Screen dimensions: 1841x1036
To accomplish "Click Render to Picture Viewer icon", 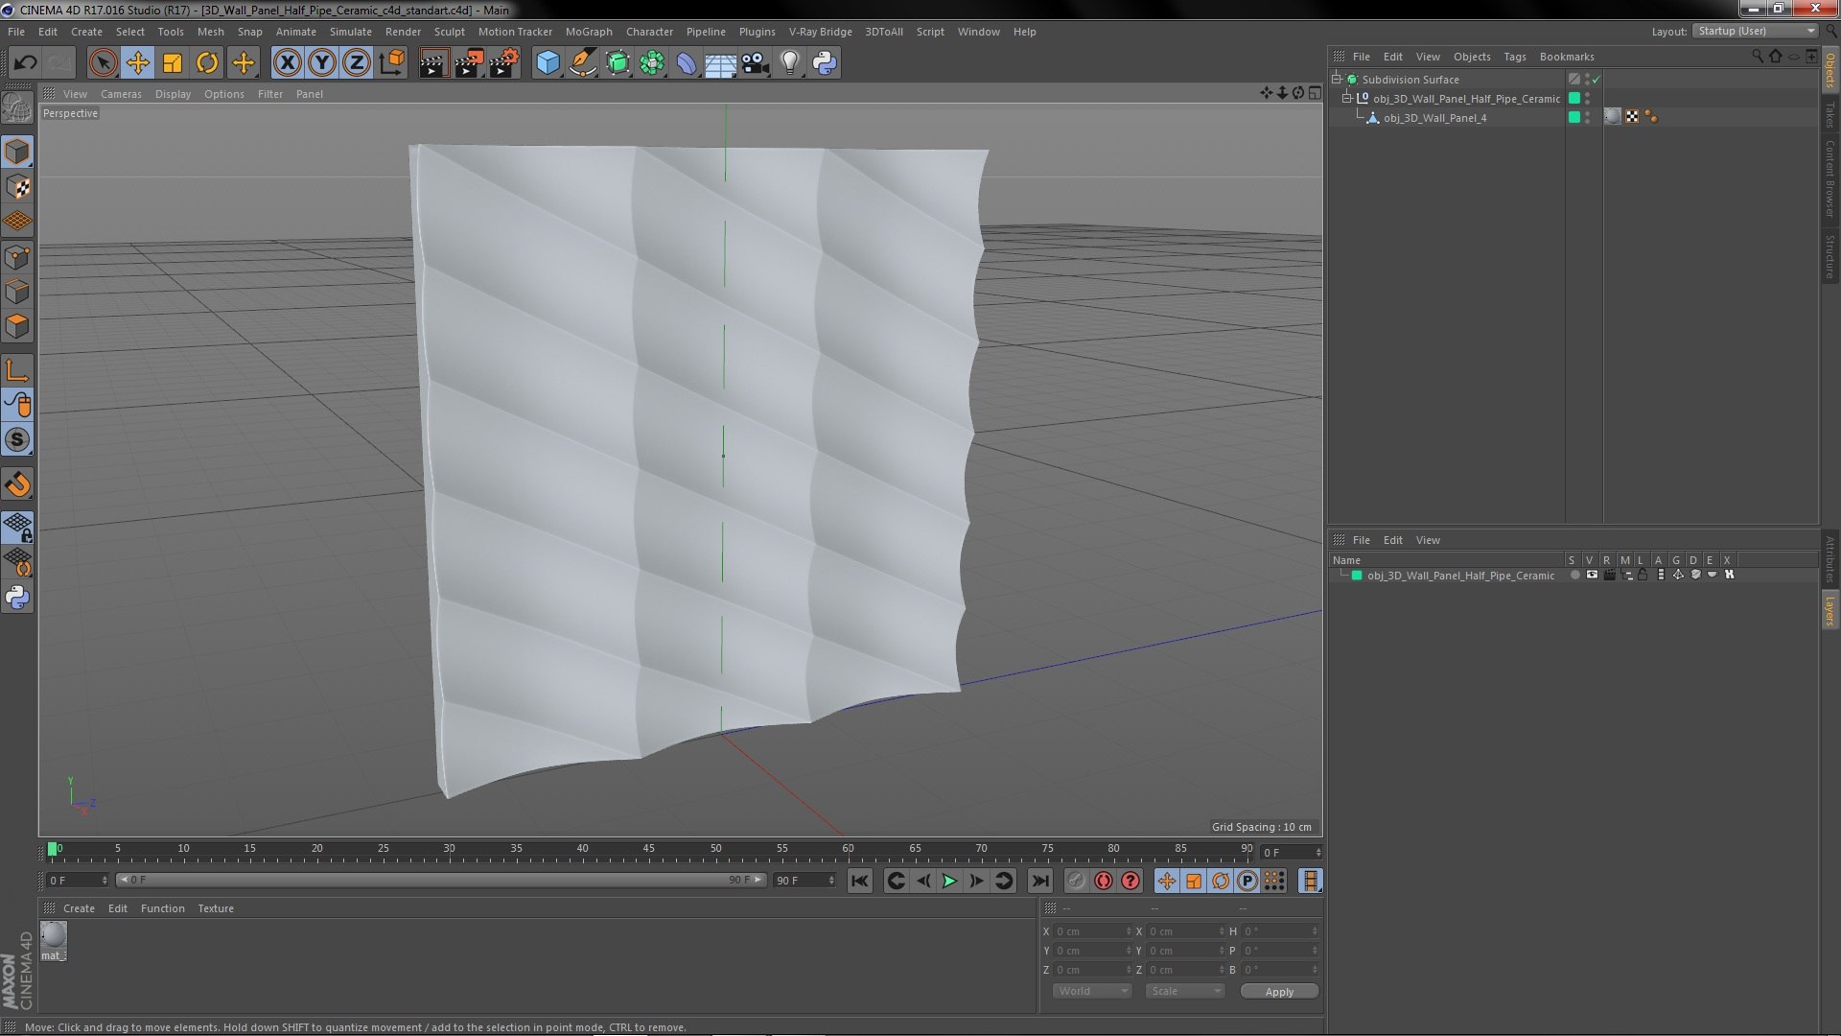I will coord(468,63).
